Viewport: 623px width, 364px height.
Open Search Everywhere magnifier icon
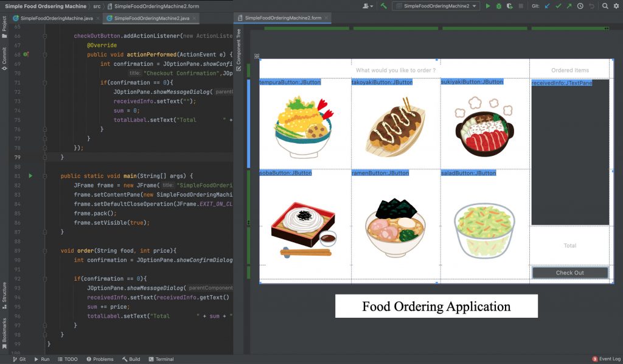pos(605,6)
